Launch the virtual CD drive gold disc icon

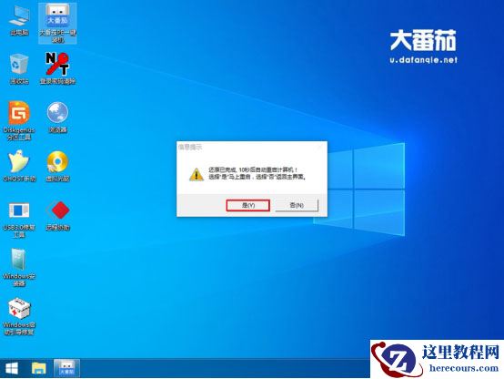(x=57, y=166)
